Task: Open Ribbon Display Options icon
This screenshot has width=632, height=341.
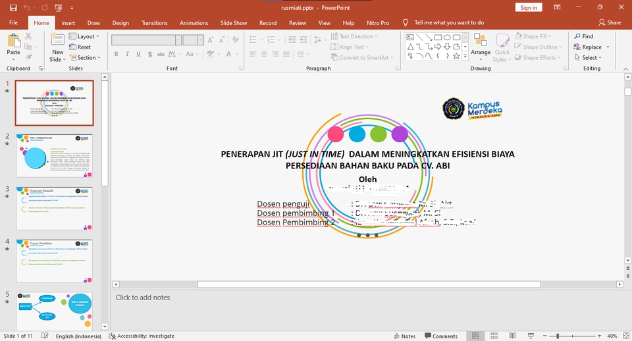Action: point(558,8)
